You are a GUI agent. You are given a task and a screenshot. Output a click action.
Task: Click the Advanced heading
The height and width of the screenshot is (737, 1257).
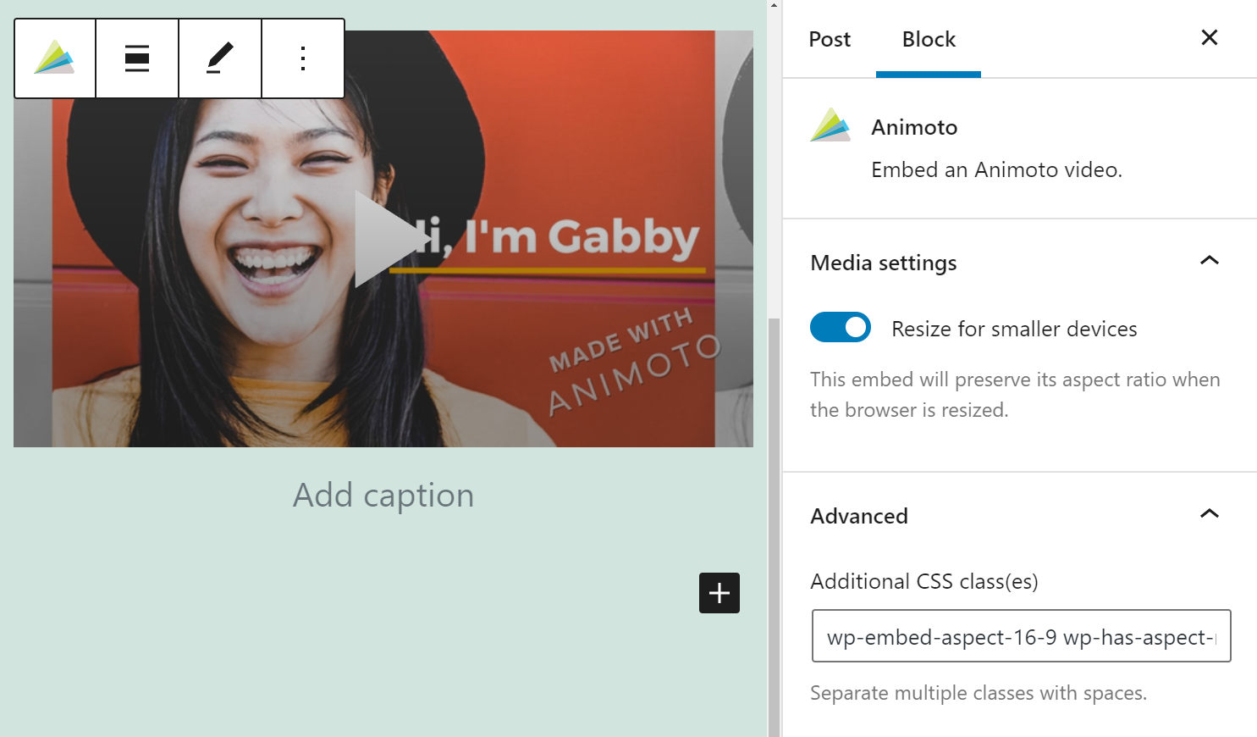[x=858, y=516]
